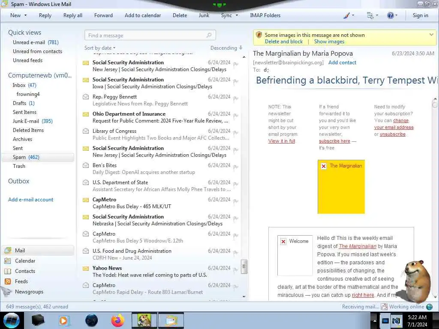Open the Help question mark icon

[390, 15]
